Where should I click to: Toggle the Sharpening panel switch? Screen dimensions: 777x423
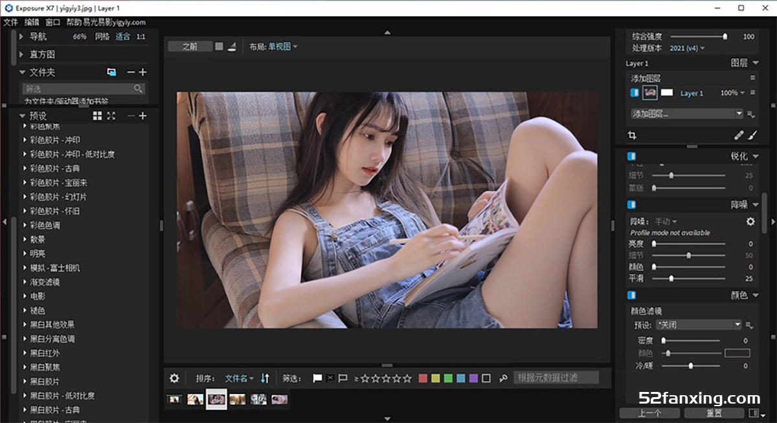pyautogui.click(x=632, y=156)
